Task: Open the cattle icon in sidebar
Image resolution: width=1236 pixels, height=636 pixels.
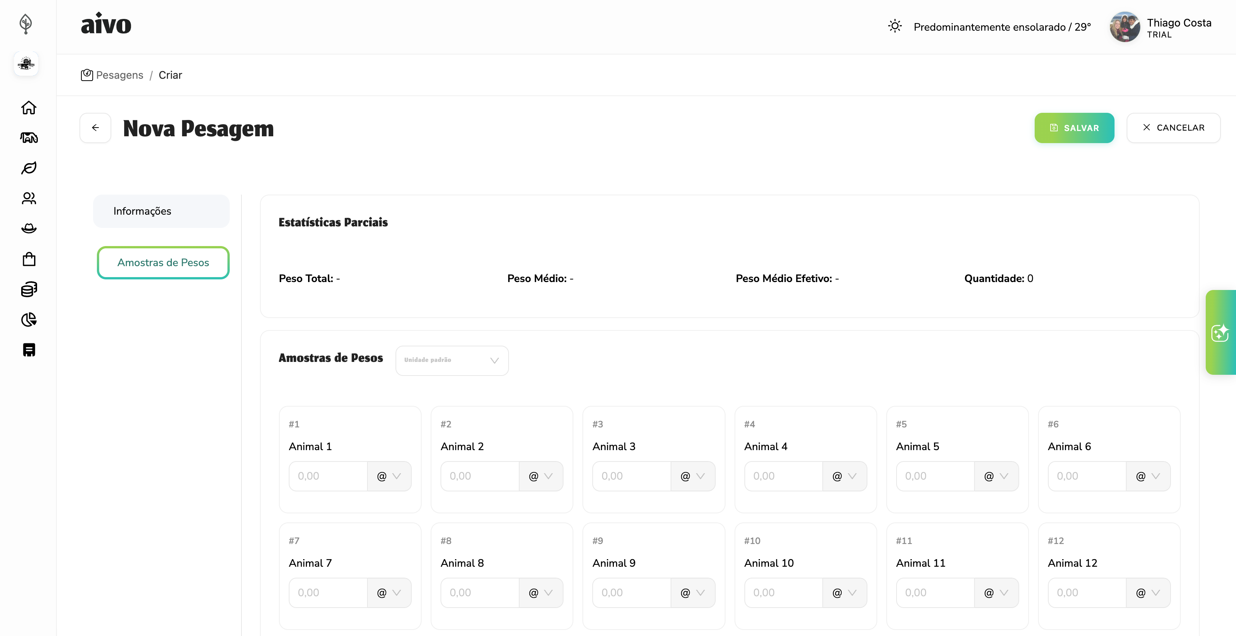Action: click(29, 138)
